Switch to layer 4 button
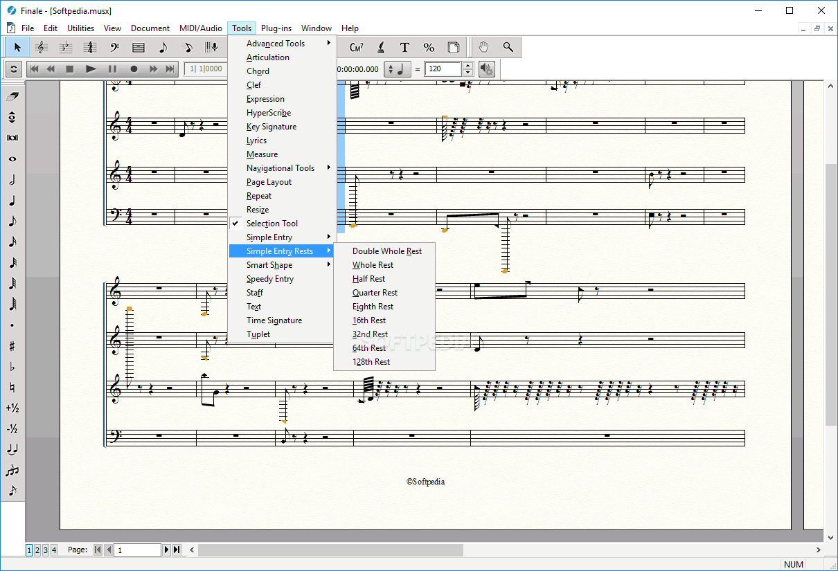 pos(54,550)
